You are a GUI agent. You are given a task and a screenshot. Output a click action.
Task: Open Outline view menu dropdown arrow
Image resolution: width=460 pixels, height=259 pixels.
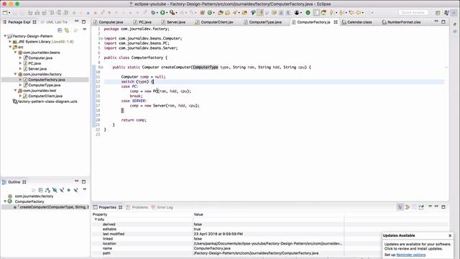pos(85,190)
